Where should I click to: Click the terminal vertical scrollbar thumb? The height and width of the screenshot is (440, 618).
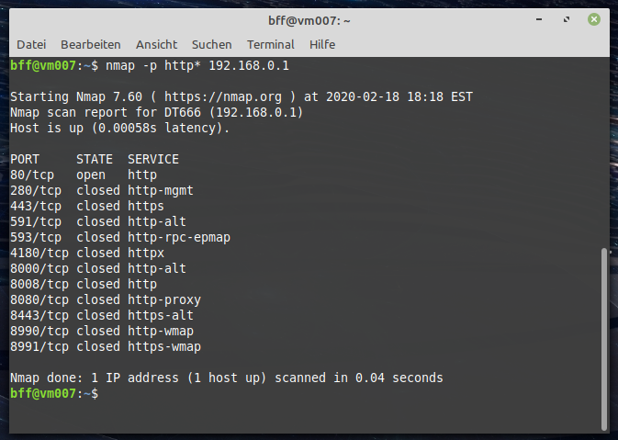tap(604, 339)
